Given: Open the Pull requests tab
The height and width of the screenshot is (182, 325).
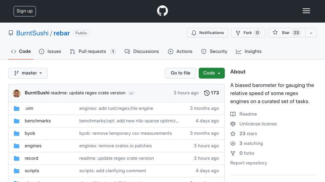Looking at the screenshot, I should pyautogui.click(x=93, y=51).
